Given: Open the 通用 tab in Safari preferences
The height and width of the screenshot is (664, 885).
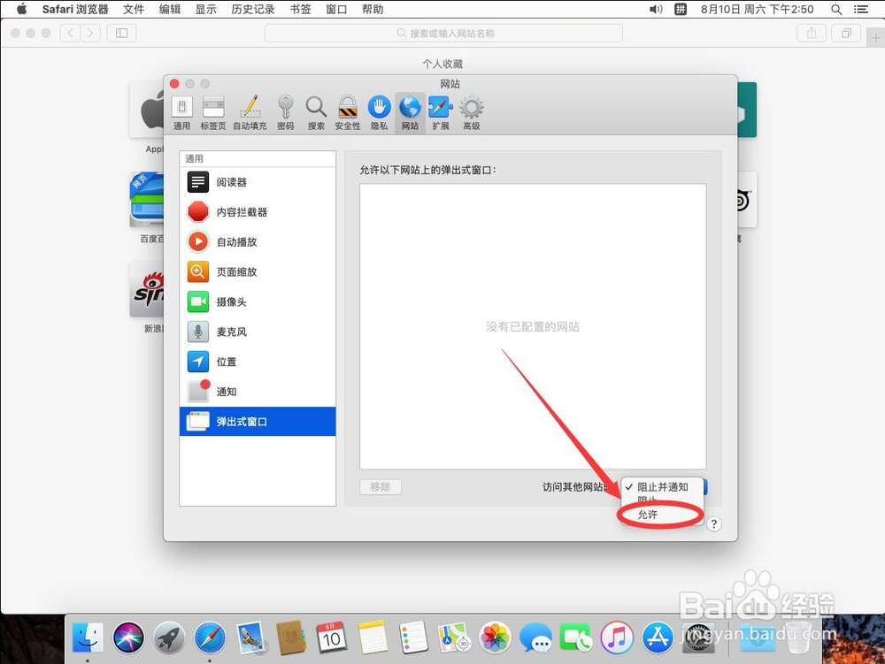Looking at the screenshot, I should tap(182, 111).
